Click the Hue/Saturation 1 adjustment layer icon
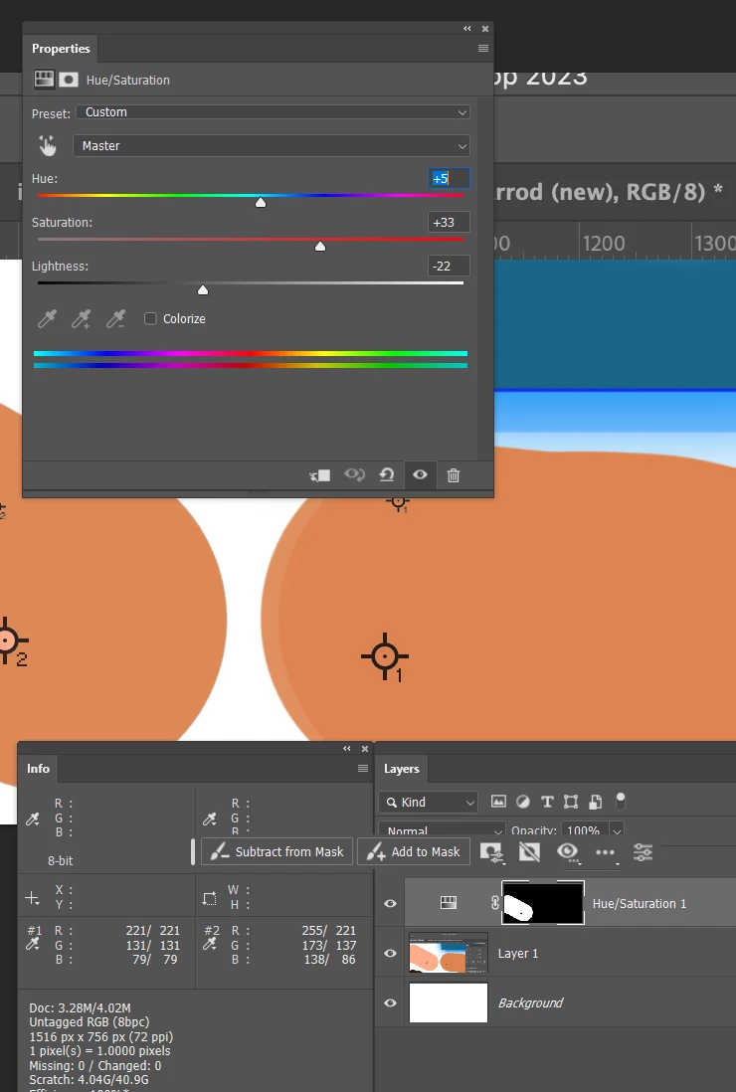Image resolution: width=736 pixels, height=1092 pixels. coord(449,903)
